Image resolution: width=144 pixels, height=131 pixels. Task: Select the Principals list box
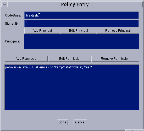82,41
